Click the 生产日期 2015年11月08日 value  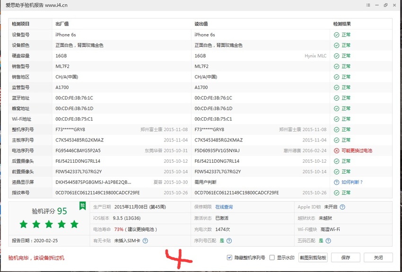point(140,207)
